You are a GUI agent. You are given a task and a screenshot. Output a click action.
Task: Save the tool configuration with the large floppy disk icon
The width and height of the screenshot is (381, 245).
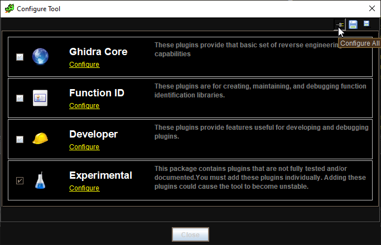[x=353, y=24]
